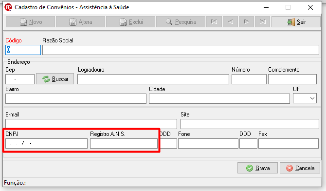326x191 pixels.
Task: Click the Sair exit button
Action: (296, 21)
